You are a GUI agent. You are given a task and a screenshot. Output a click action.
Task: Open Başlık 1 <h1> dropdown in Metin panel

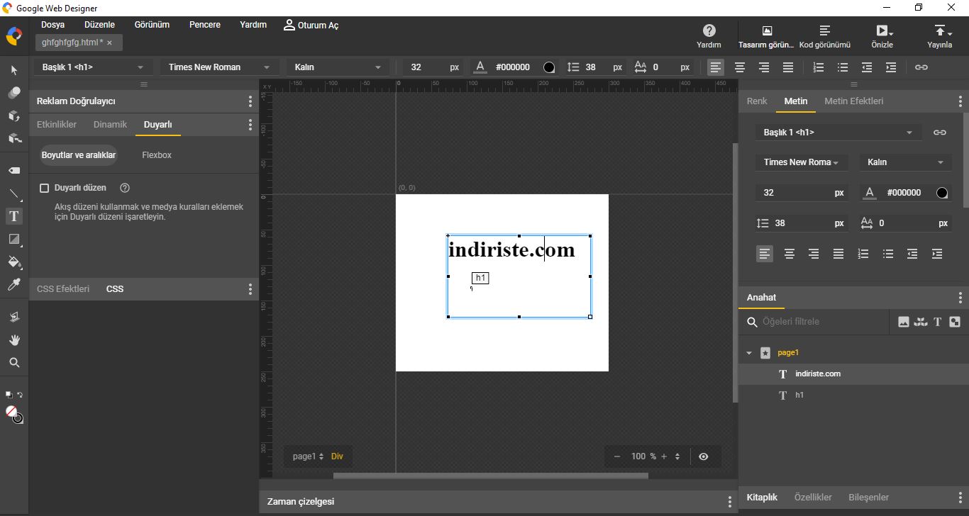(x=838, y=133)
